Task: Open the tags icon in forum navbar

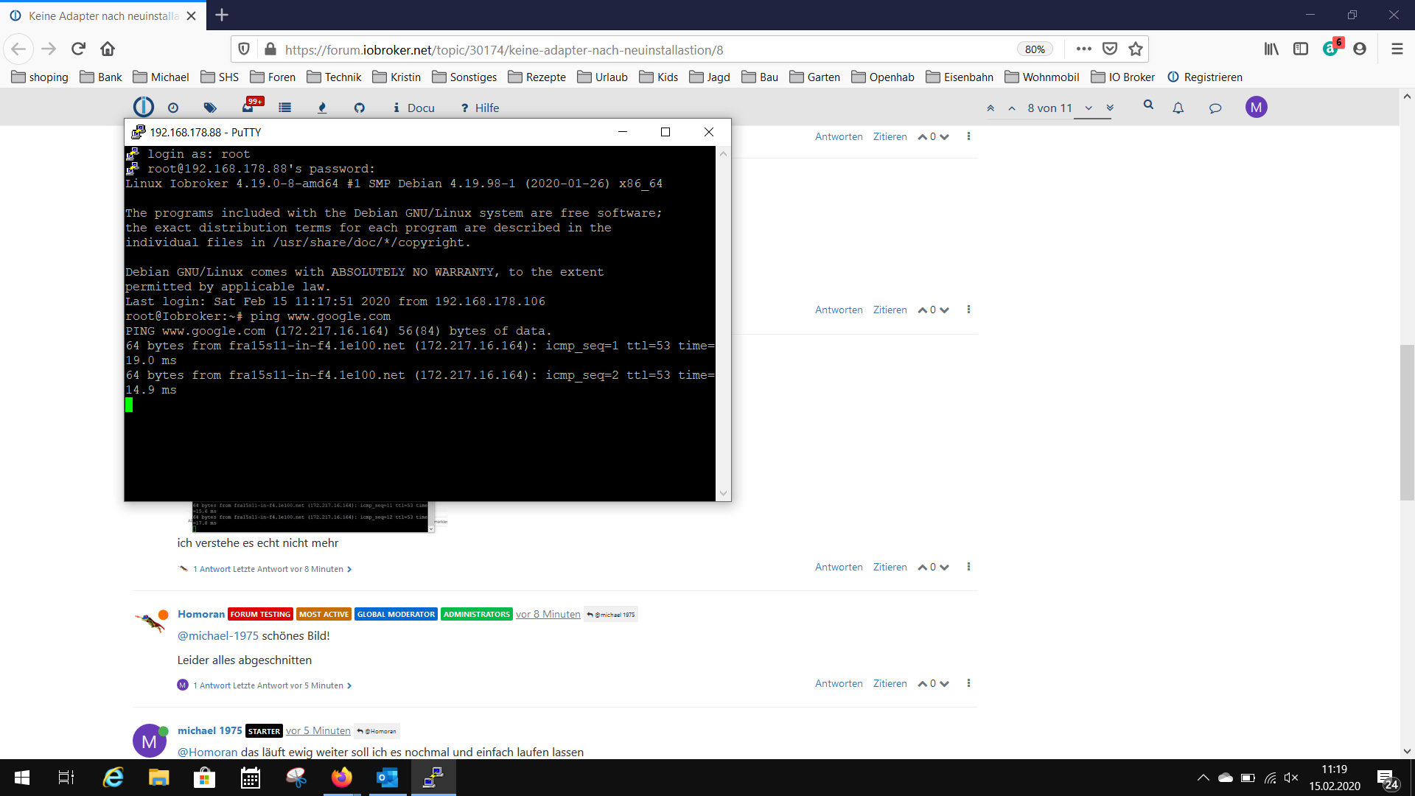Action: (x=210, y=108)
